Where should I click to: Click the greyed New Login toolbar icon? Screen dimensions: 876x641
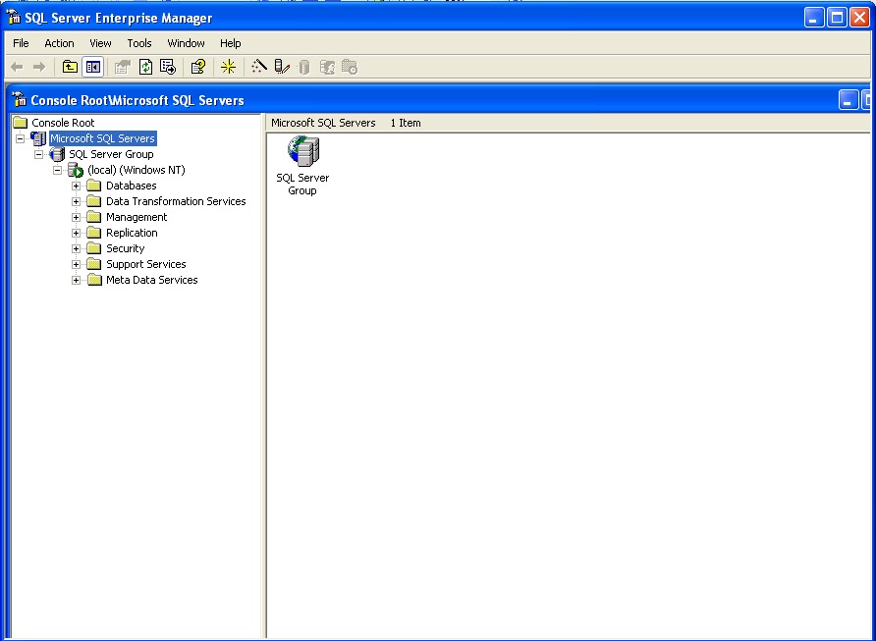(x=327, y=67)
